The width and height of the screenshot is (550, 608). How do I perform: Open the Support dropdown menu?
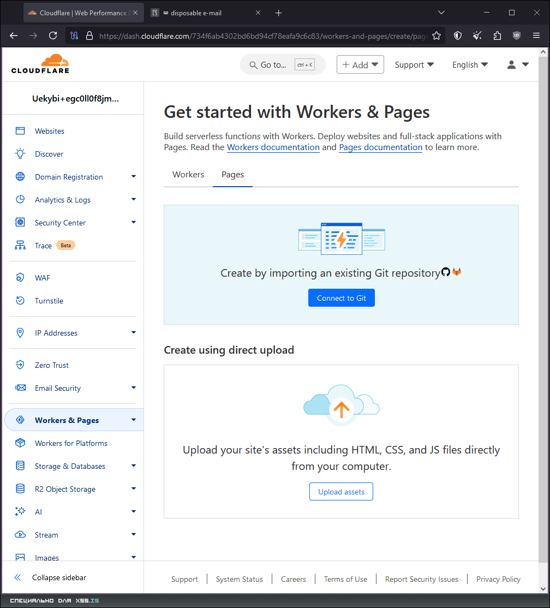pyautogui.click(x=414, y=65)
